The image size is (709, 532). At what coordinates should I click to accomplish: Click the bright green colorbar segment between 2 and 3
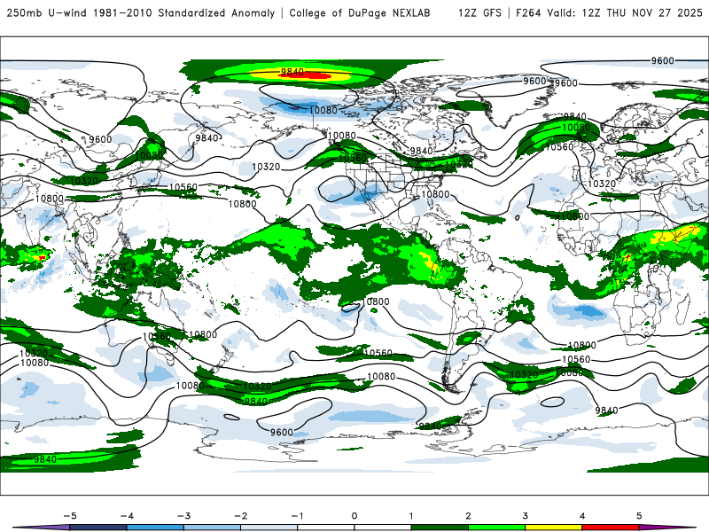pyautogui.click(x=496, y=528)
